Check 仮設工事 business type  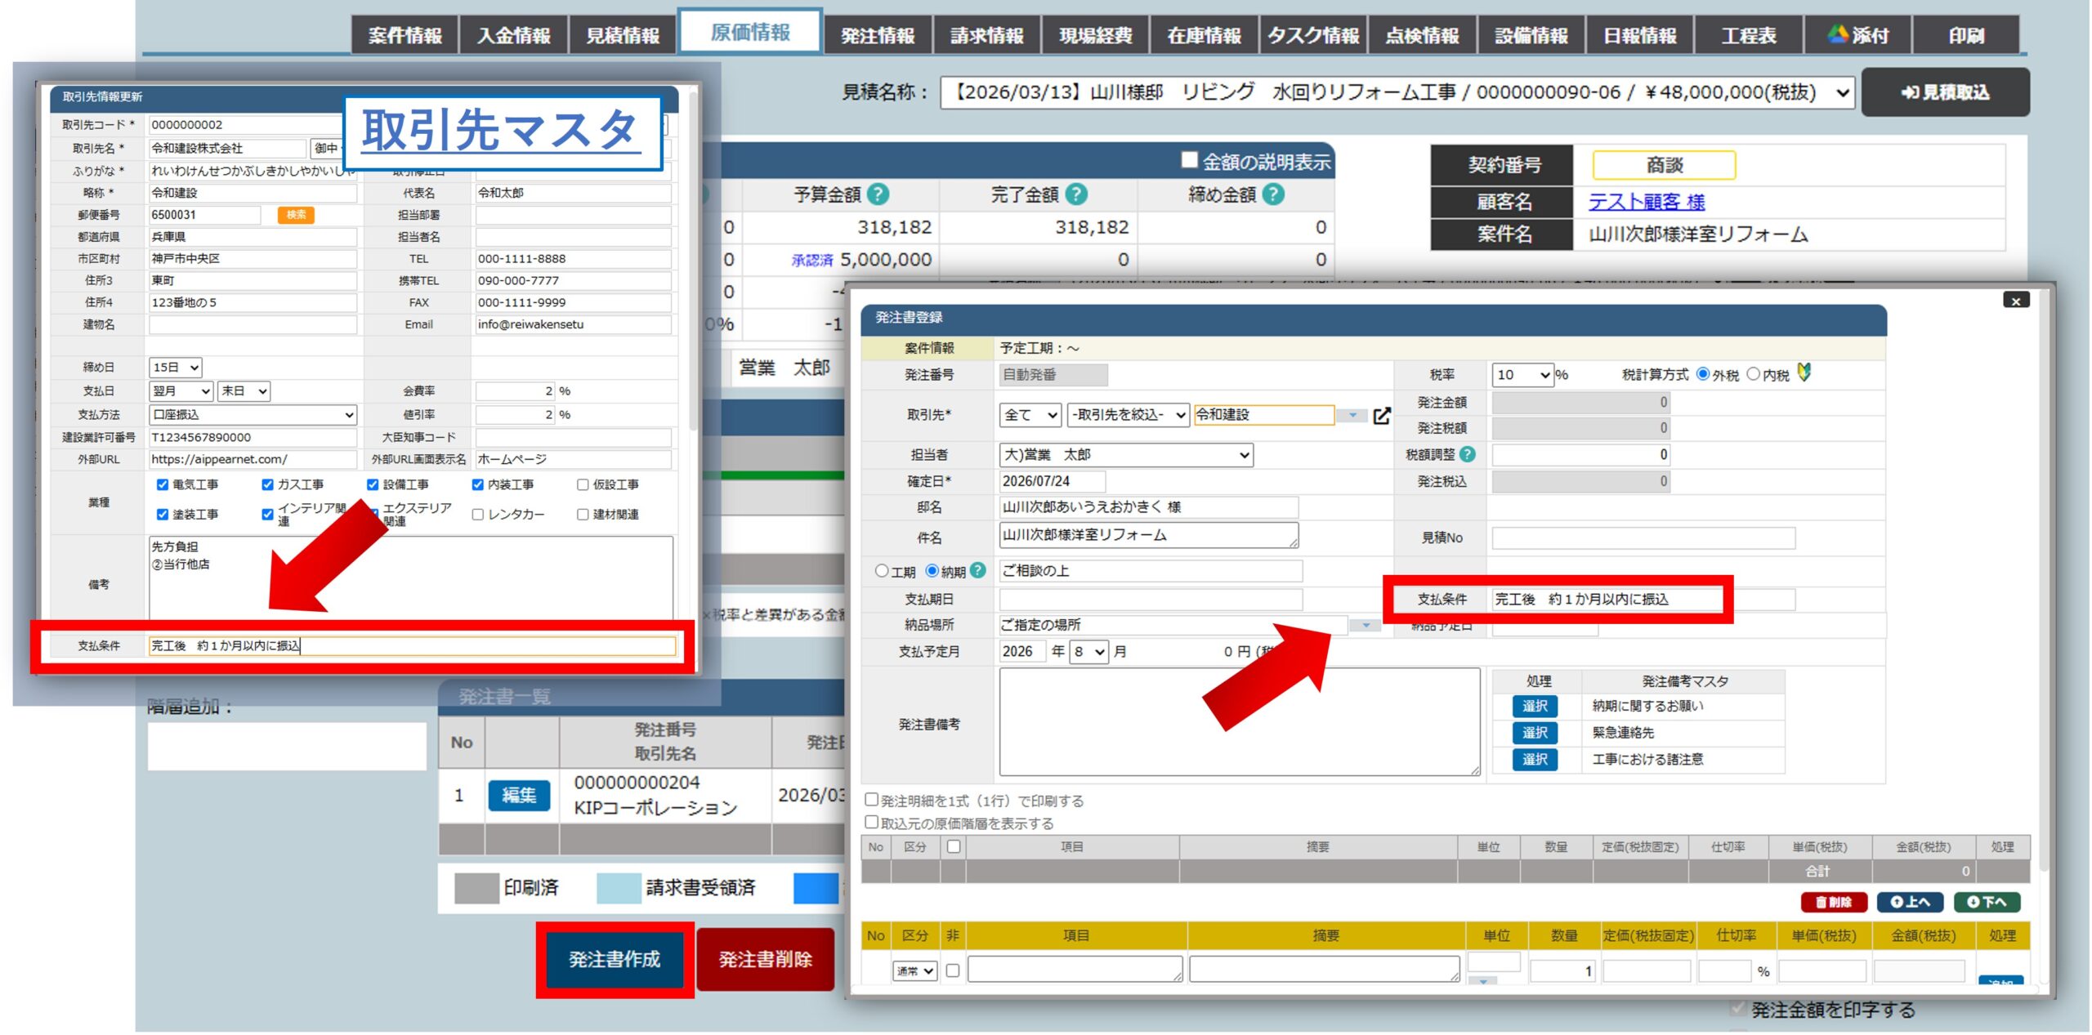[583, 484]
